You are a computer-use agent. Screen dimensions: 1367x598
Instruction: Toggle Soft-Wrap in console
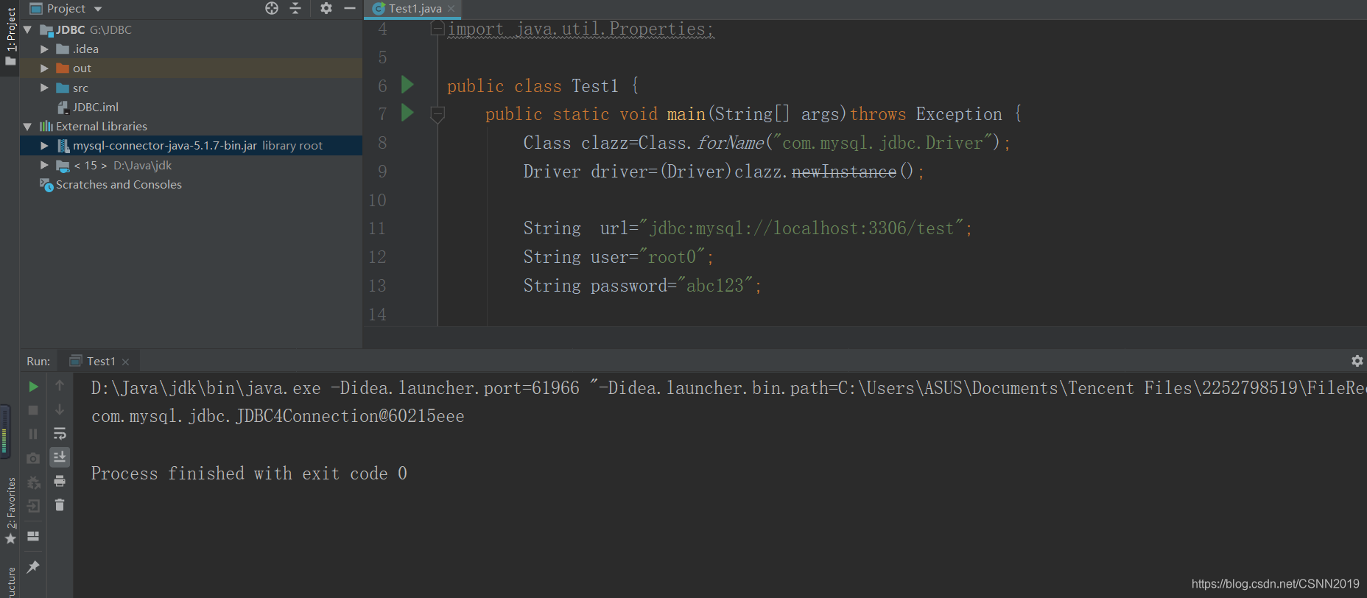point(60,433)
